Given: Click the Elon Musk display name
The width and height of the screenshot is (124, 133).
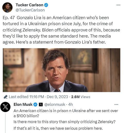Looking at the screenshot, I should (x=23, y=105).
